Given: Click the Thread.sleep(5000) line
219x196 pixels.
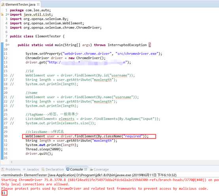Looking at the screenshot, I should 44,149.
